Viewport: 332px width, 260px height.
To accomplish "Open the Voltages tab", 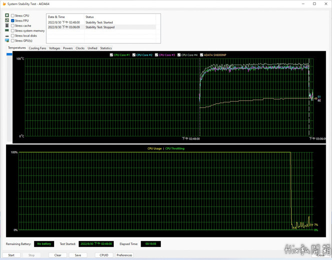I will point(55,48).
